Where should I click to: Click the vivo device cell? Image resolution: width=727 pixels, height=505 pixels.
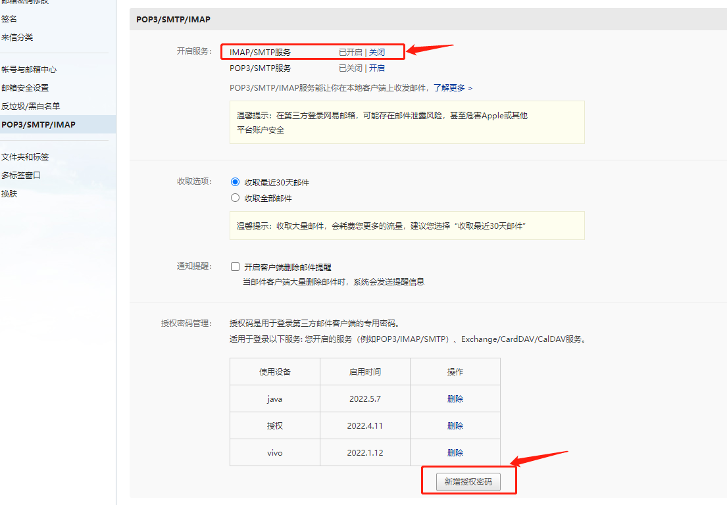tap(274, 452)
